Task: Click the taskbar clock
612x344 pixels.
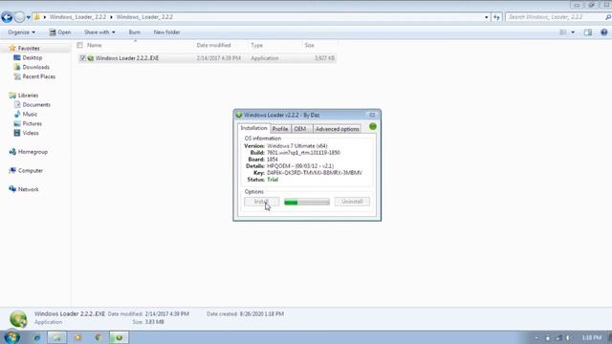Action: [591, 337]
